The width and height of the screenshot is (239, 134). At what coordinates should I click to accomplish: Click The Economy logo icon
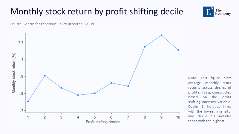click(x=208, y=11)
